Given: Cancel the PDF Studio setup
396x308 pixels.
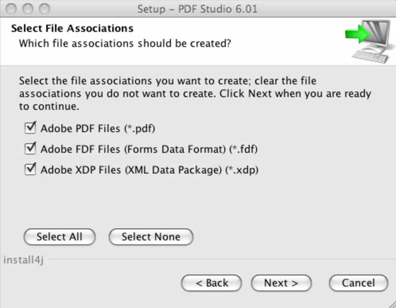Looking at the screenshot, I should [358, 283].
